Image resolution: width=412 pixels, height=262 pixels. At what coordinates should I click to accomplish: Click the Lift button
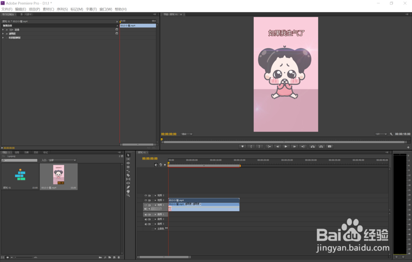click(x=313, y=146)
